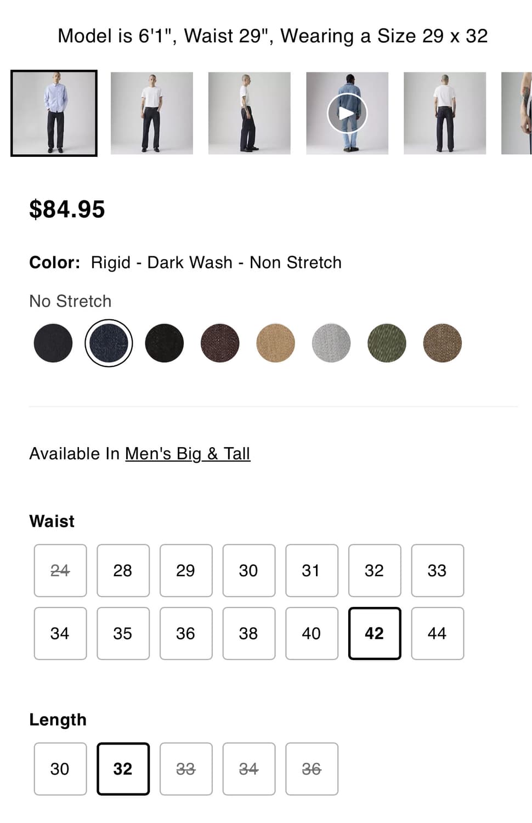Screen dimensions: 532x823
Task: Select the solid black color swatch
Action: point(164,343)
